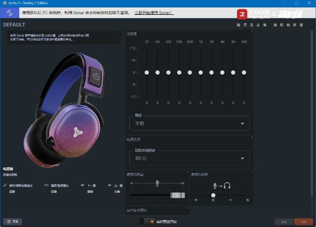Click the 16K equalizer slider knob

pyautogui.click(x=244, y=72)
